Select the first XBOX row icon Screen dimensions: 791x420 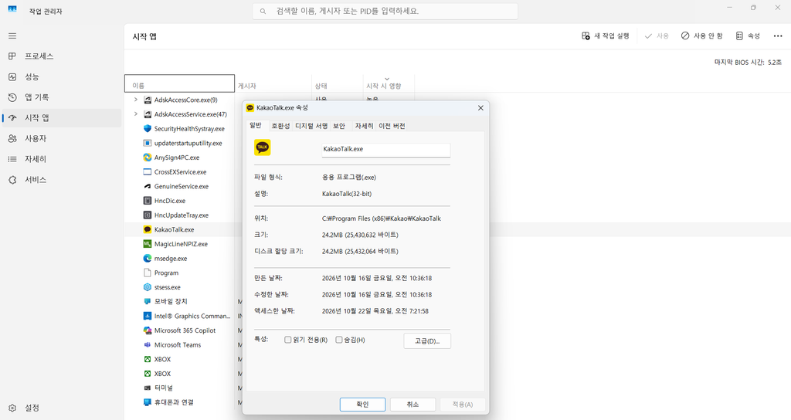click(x=148, y=359)
